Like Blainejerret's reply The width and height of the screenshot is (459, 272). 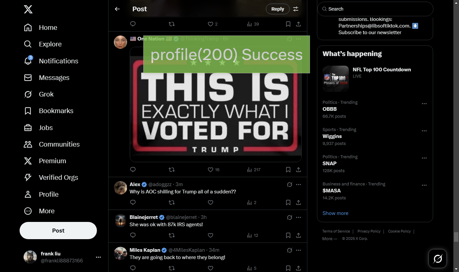point(210,235)
